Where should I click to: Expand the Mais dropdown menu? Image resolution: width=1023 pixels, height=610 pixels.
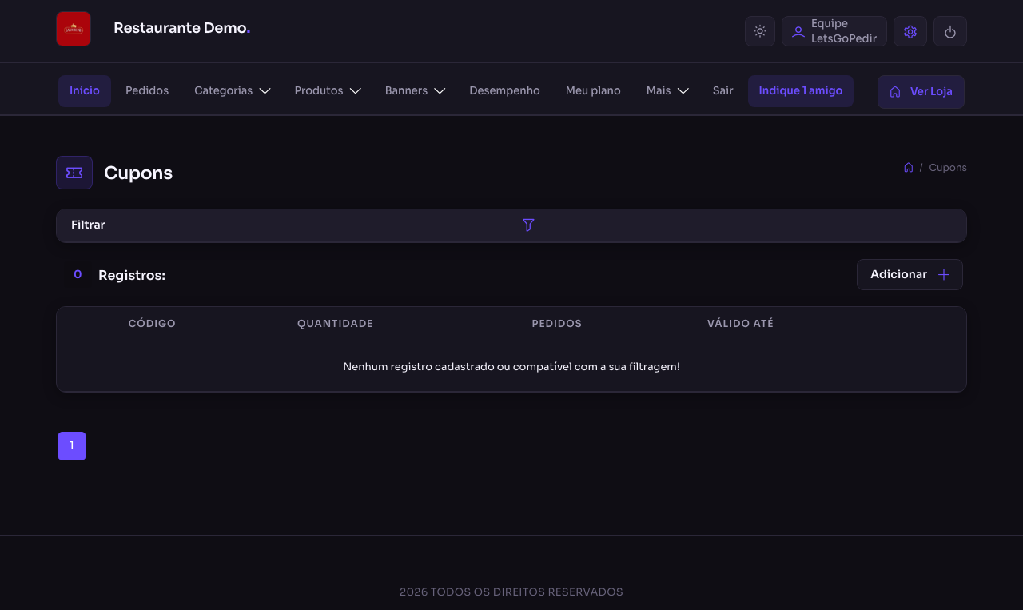pos(667,91)
